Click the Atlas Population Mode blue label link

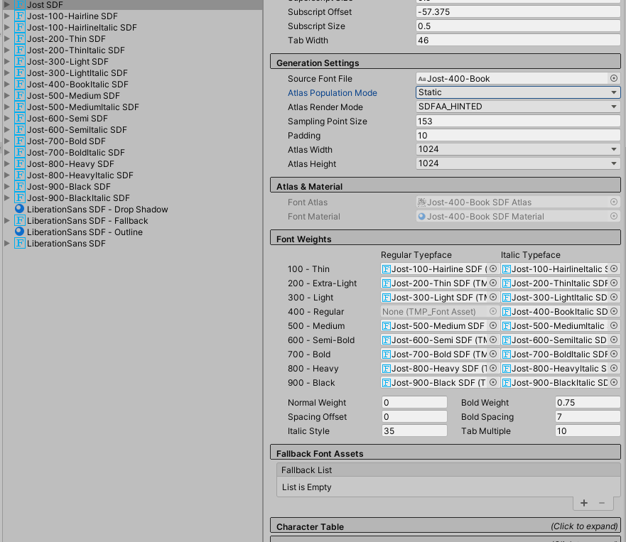pyautogui.click(x=332, y=92)
